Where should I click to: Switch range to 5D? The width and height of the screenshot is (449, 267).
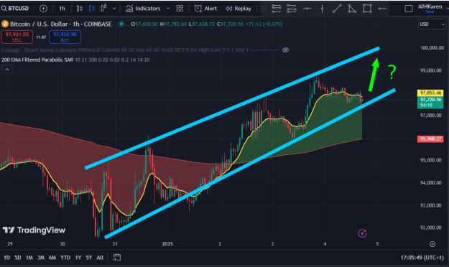tap(18, 258)
